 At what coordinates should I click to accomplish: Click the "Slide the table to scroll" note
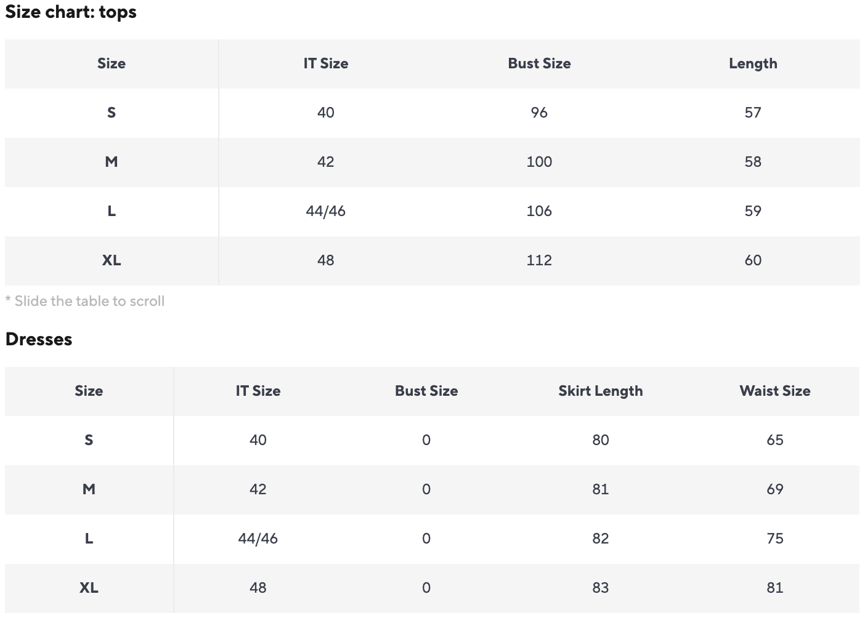tap(85, 302)
